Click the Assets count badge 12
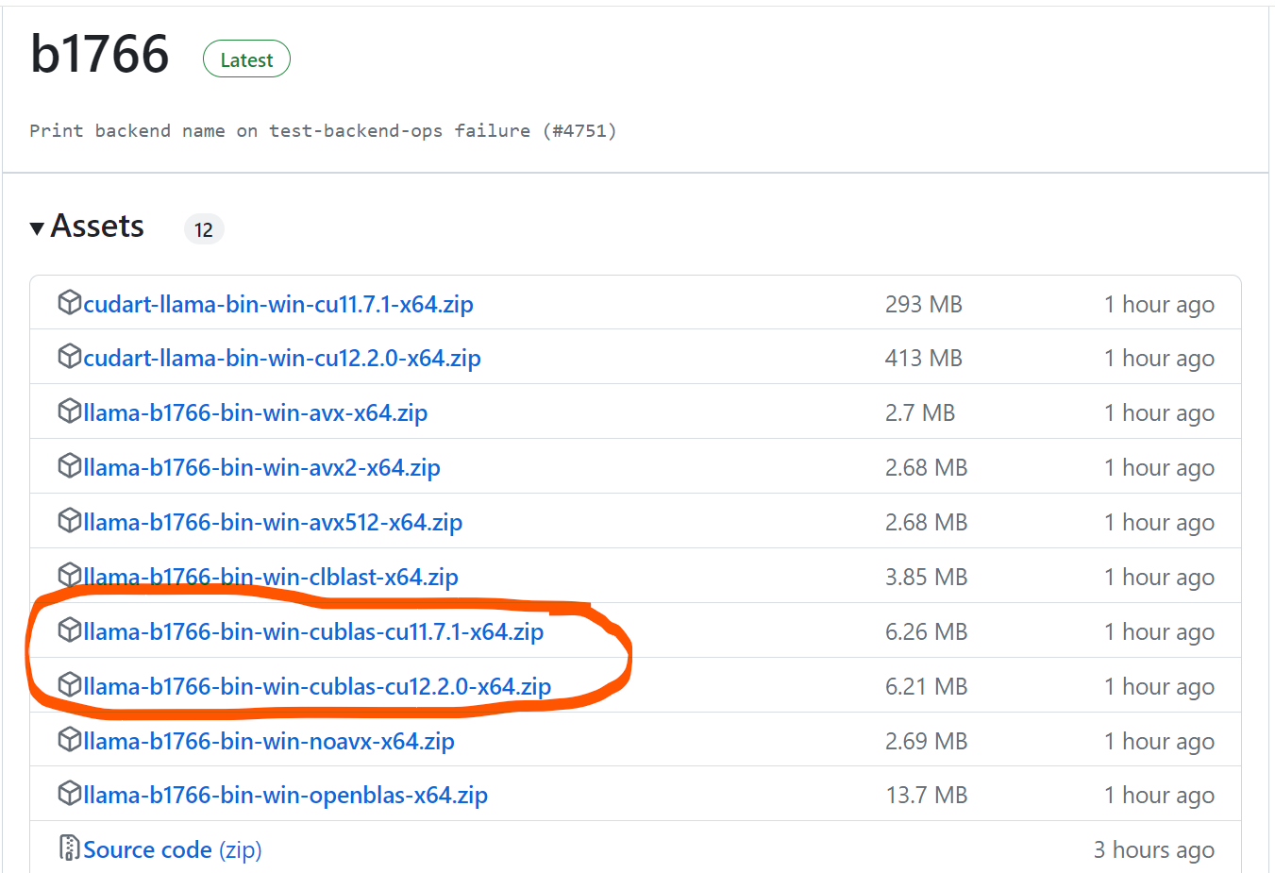Image resolution: width=1275 pixels, height=873 pixels. (x=204, y=229)
